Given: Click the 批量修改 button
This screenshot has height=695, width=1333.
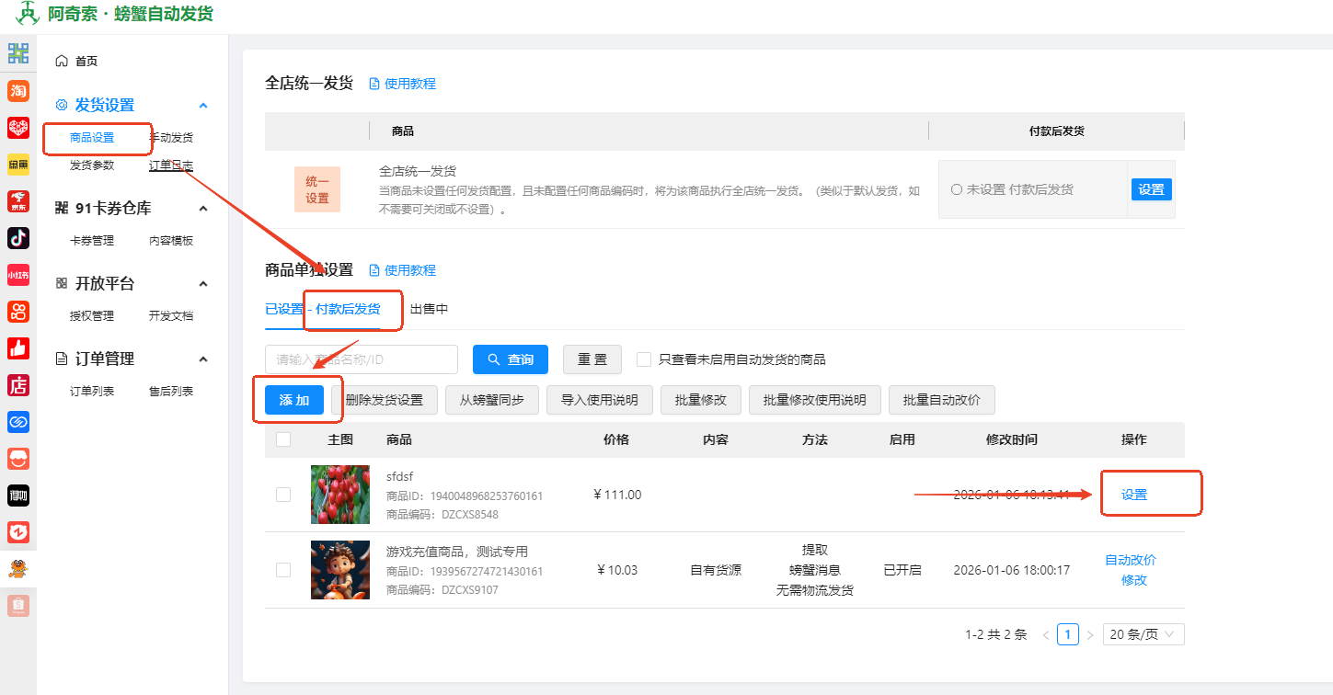Looking at the screenshot, I should pos(701,400).
